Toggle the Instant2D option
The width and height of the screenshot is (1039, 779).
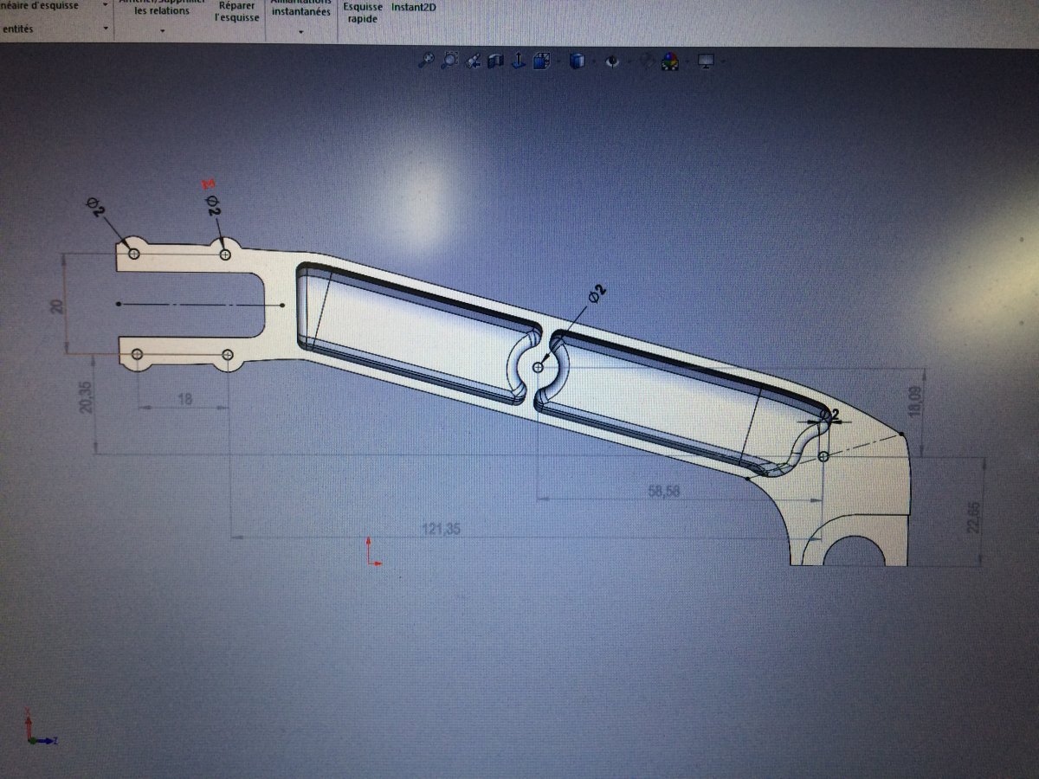pos(414,7)
